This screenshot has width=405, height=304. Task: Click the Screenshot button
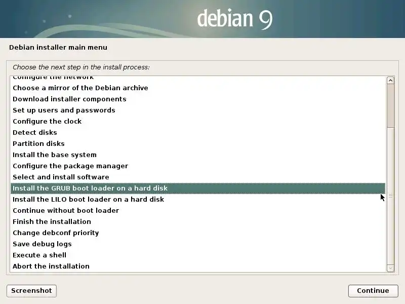pos(31,291)
